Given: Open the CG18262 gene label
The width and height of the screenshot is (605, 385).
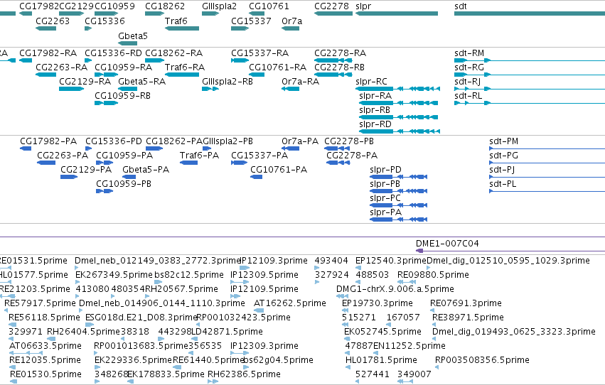Looking at the screenshot, I should click(165, 6).
